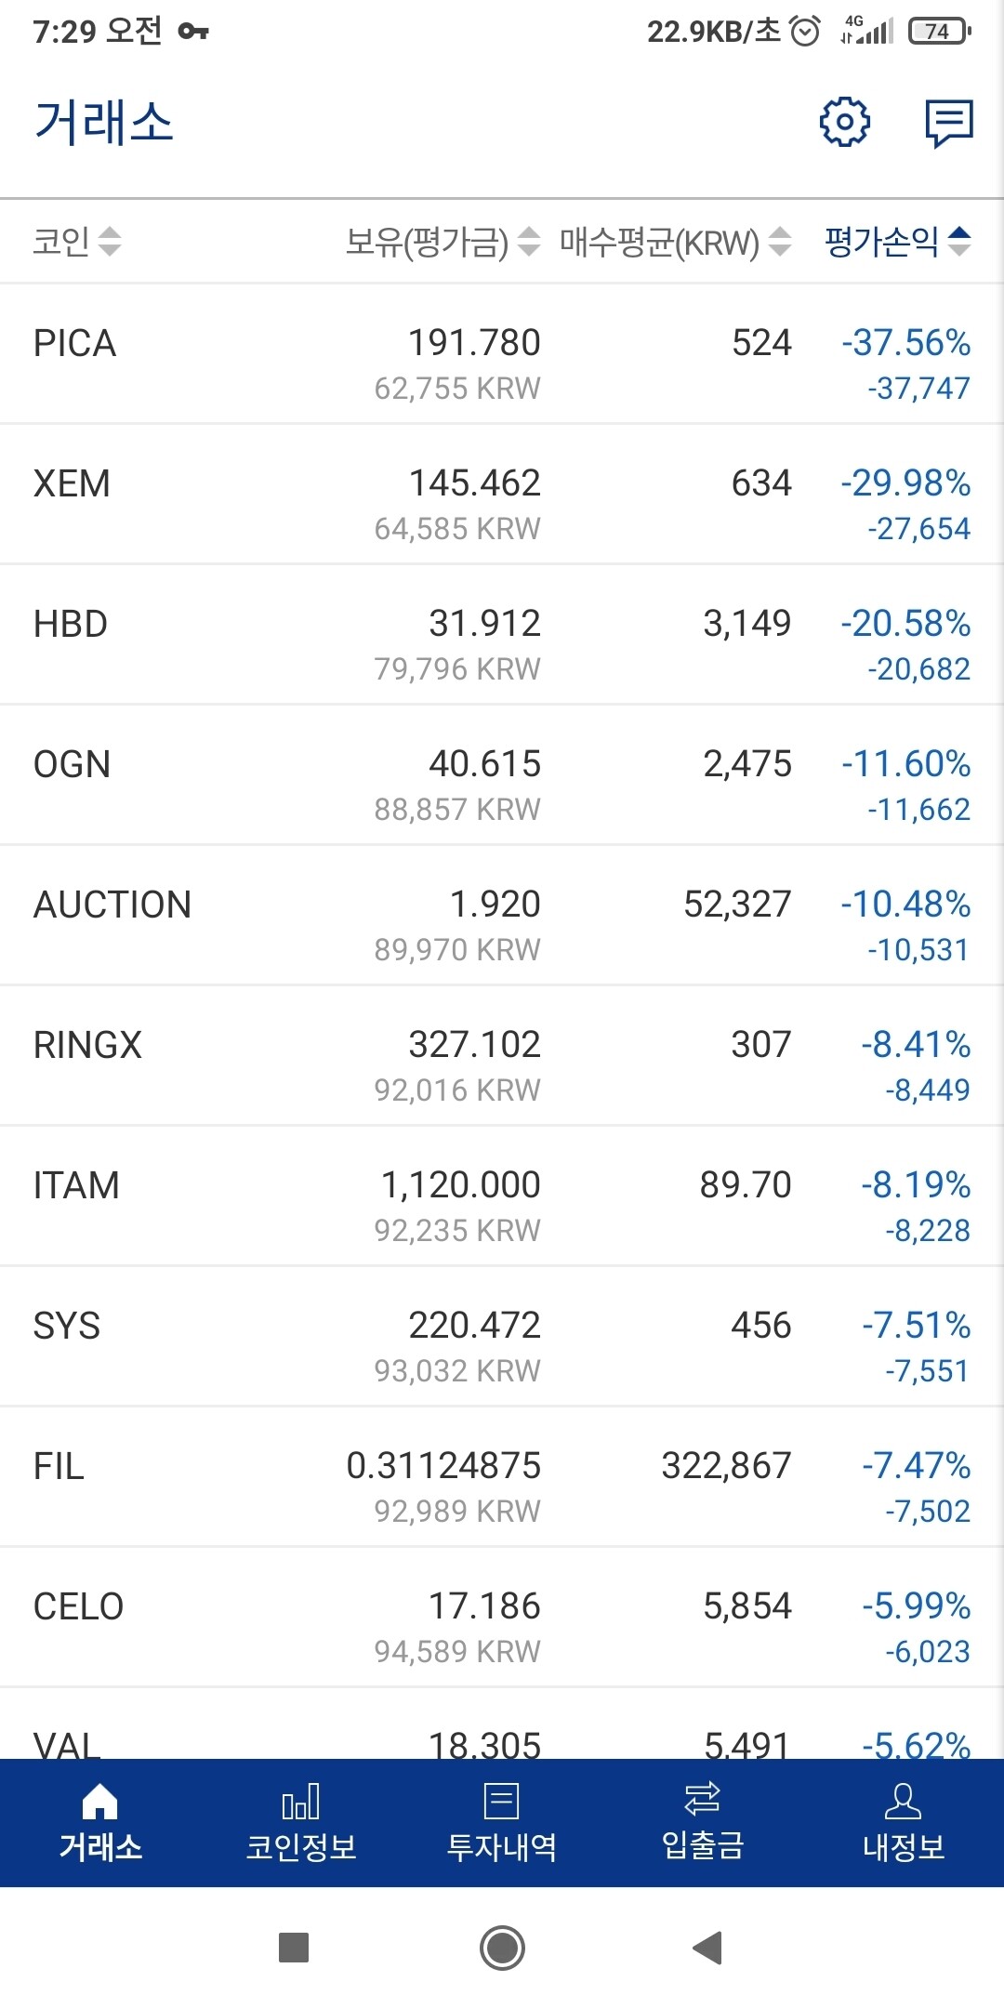
Task: Sort list by 코인 name column
Action: 76,242
